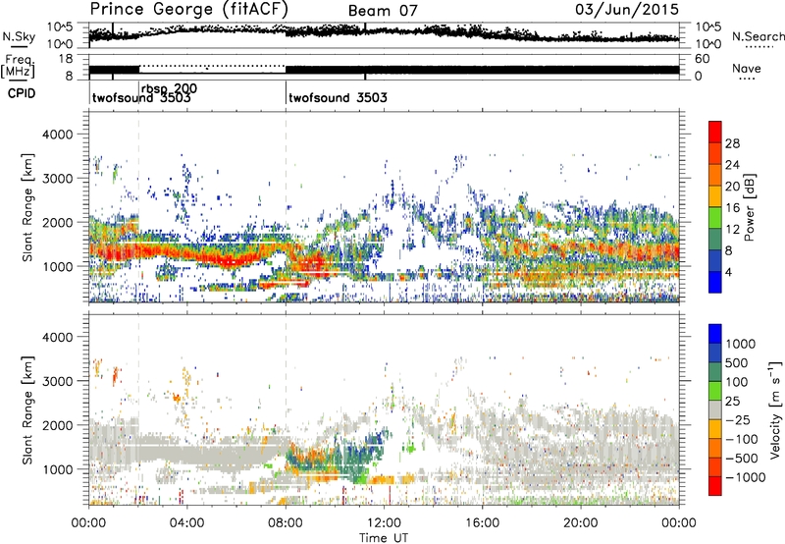
Task: Click the 16:00 time tick label
Action: tap(482, 523)
